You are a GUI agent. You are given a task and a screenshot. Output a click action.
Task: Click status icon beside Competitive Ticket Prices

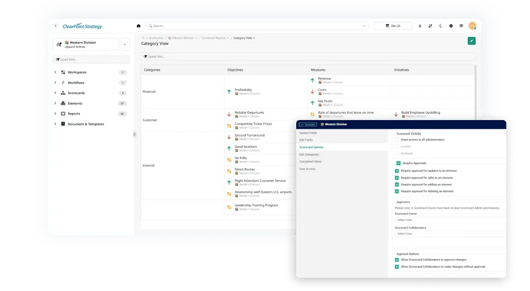[229, 126]
